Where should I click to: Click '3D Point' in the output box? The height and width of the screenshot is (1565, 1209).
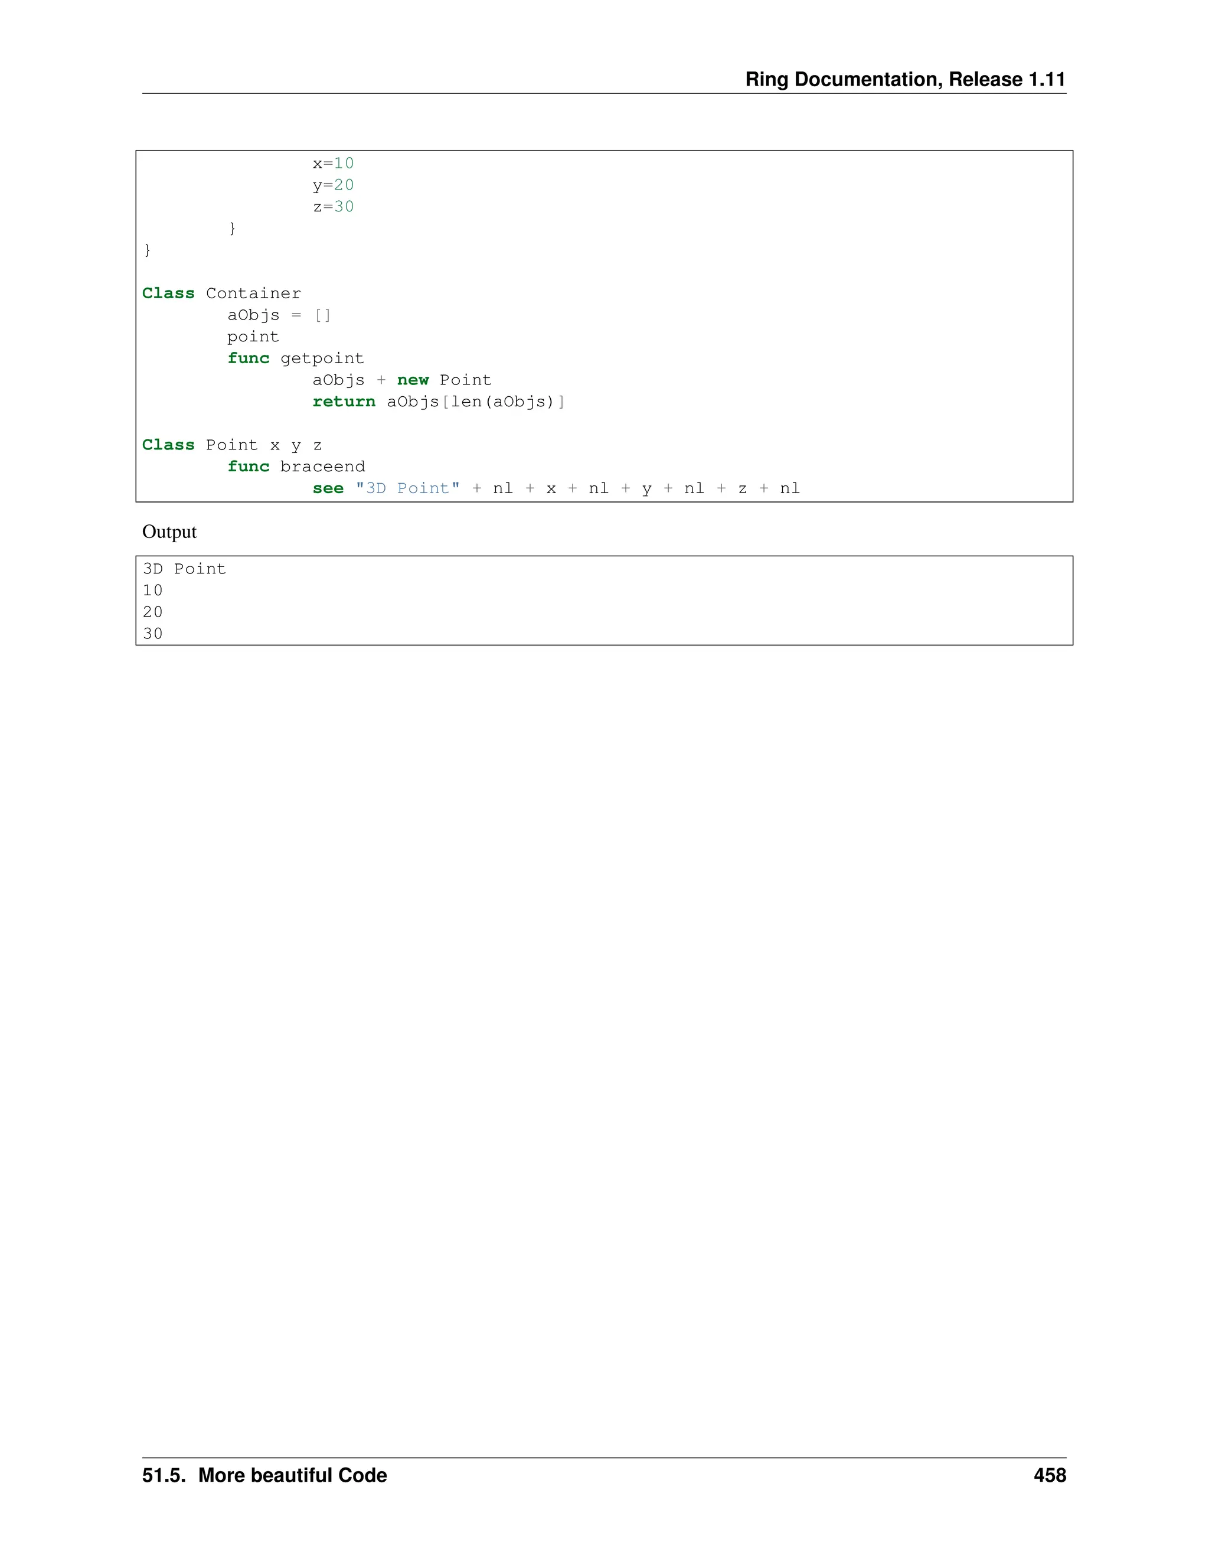(x=184, y=569)
